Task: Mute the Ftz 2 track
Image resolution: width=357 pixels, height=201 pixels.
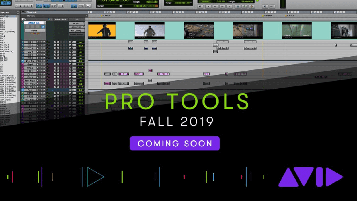Action: (x=44, y=74)
